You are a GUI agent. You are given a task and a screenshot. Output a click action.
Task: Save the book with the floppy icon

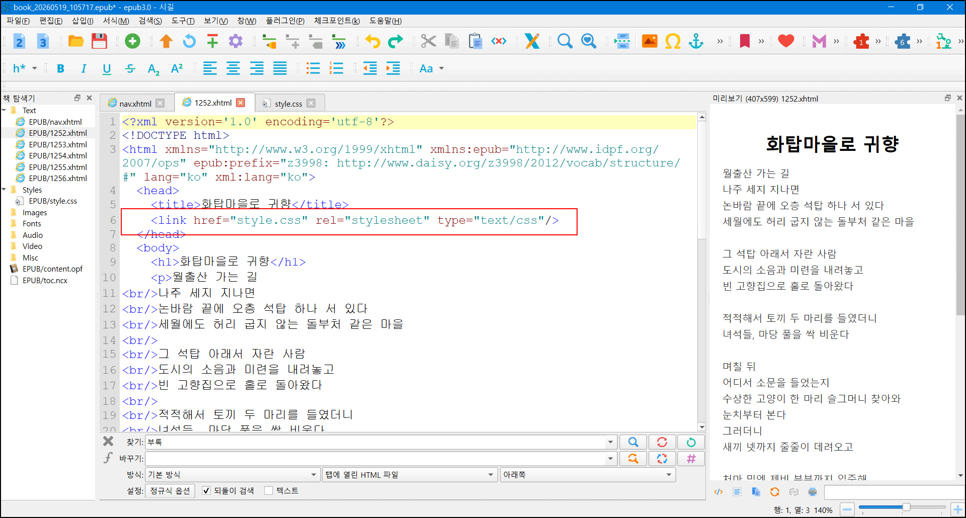[99, 41]
